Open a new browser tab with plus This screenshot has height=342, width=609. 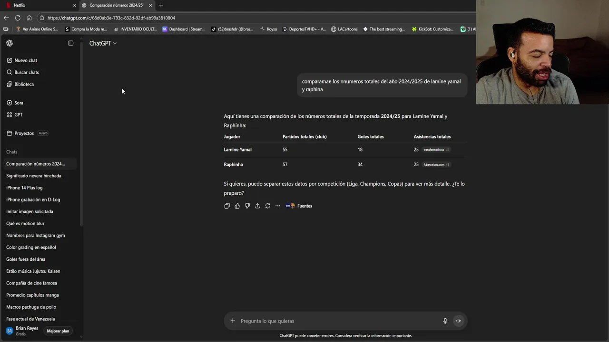click(161, 5)
